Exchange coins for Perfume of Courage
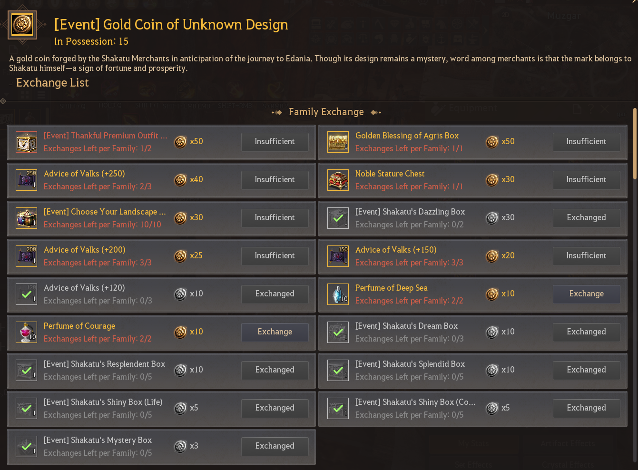 coord(275,332)
